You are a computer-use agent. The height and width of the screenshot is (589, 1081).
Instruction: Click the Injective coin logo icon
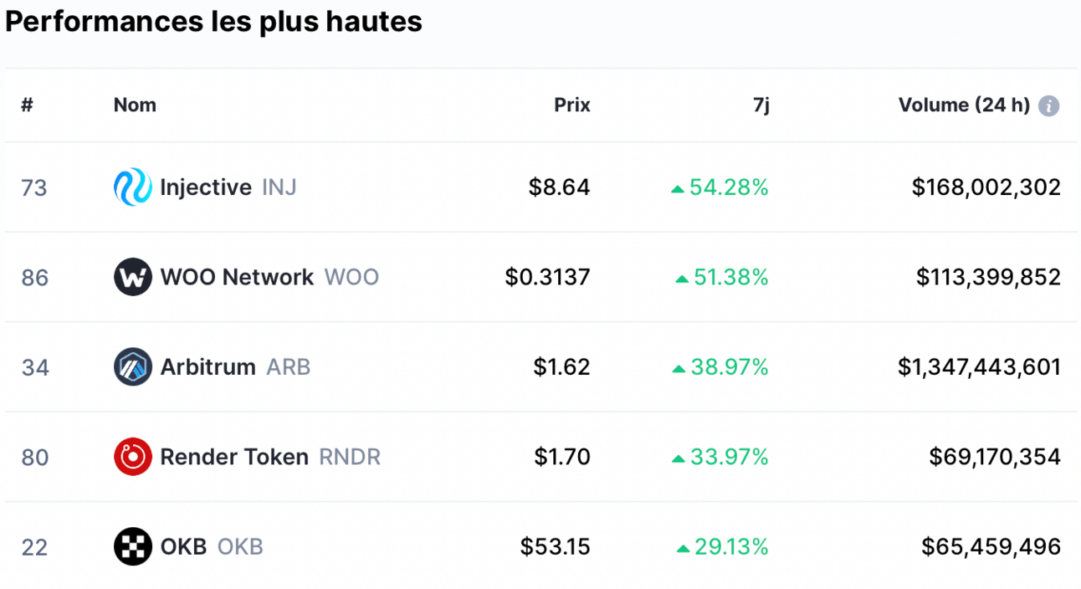[132, 187]
